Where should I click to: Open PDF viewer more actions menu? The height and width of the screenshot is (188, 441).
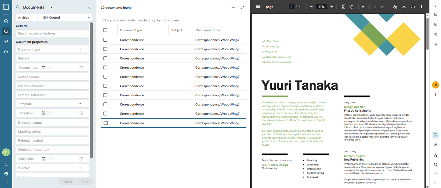point(422,7)
